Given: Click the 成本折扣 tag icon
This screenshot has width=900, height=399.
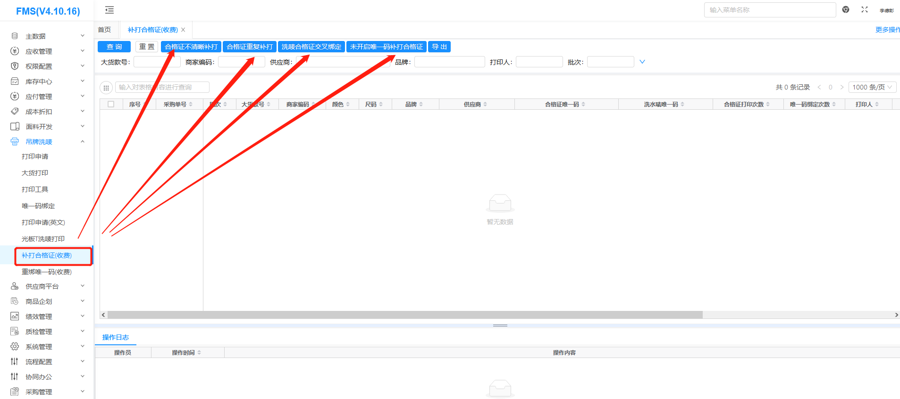Looking at the screenshot, I should 15,112.
